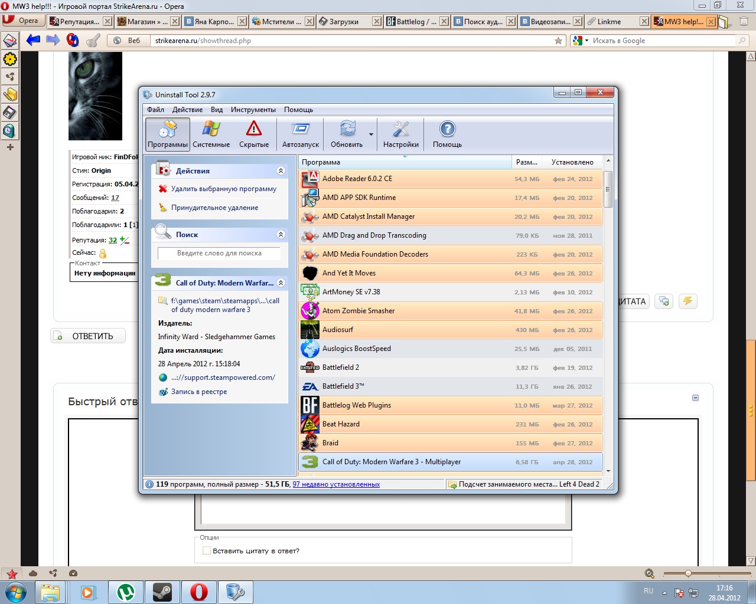The height and width of the screenshot is (604, 756).
Task: Click the Windows Start button
Action: 15,592
